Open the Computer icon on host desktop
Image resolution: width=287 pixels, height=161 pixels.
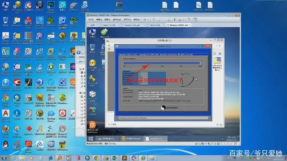point(5,6)
